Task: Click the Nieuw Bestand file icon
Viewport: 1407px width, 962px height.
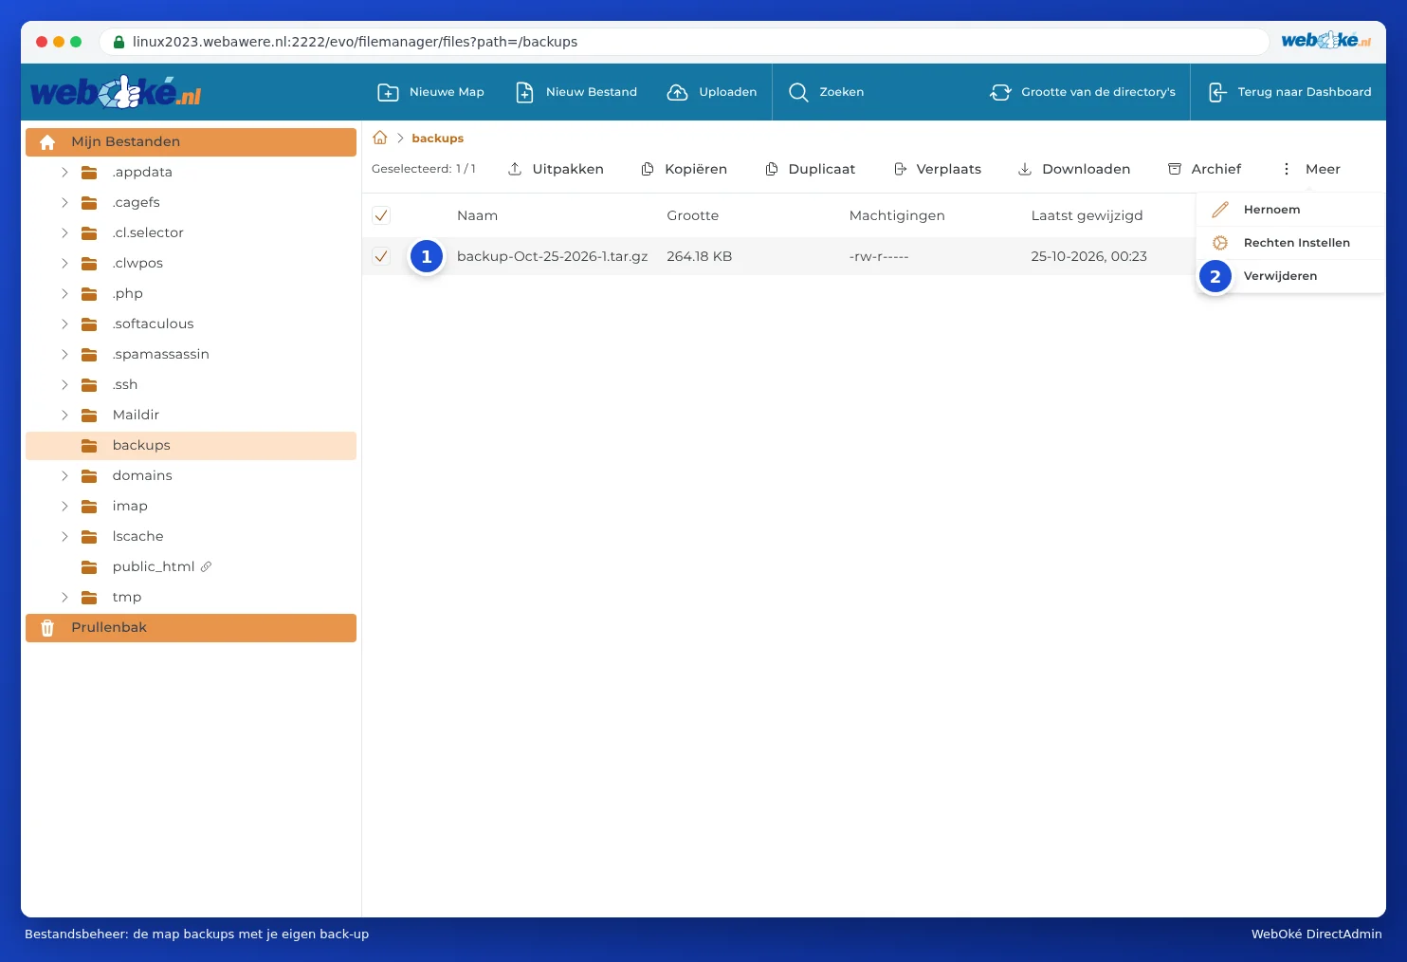Action: tap(524, 92)
